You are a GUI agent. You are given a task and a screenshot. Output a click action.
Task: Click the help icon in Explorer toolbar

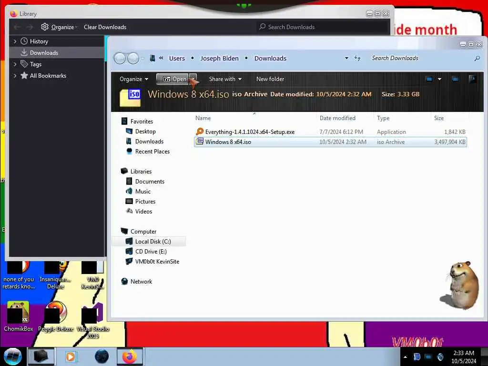pyautogui.click(x=472, y=79)
